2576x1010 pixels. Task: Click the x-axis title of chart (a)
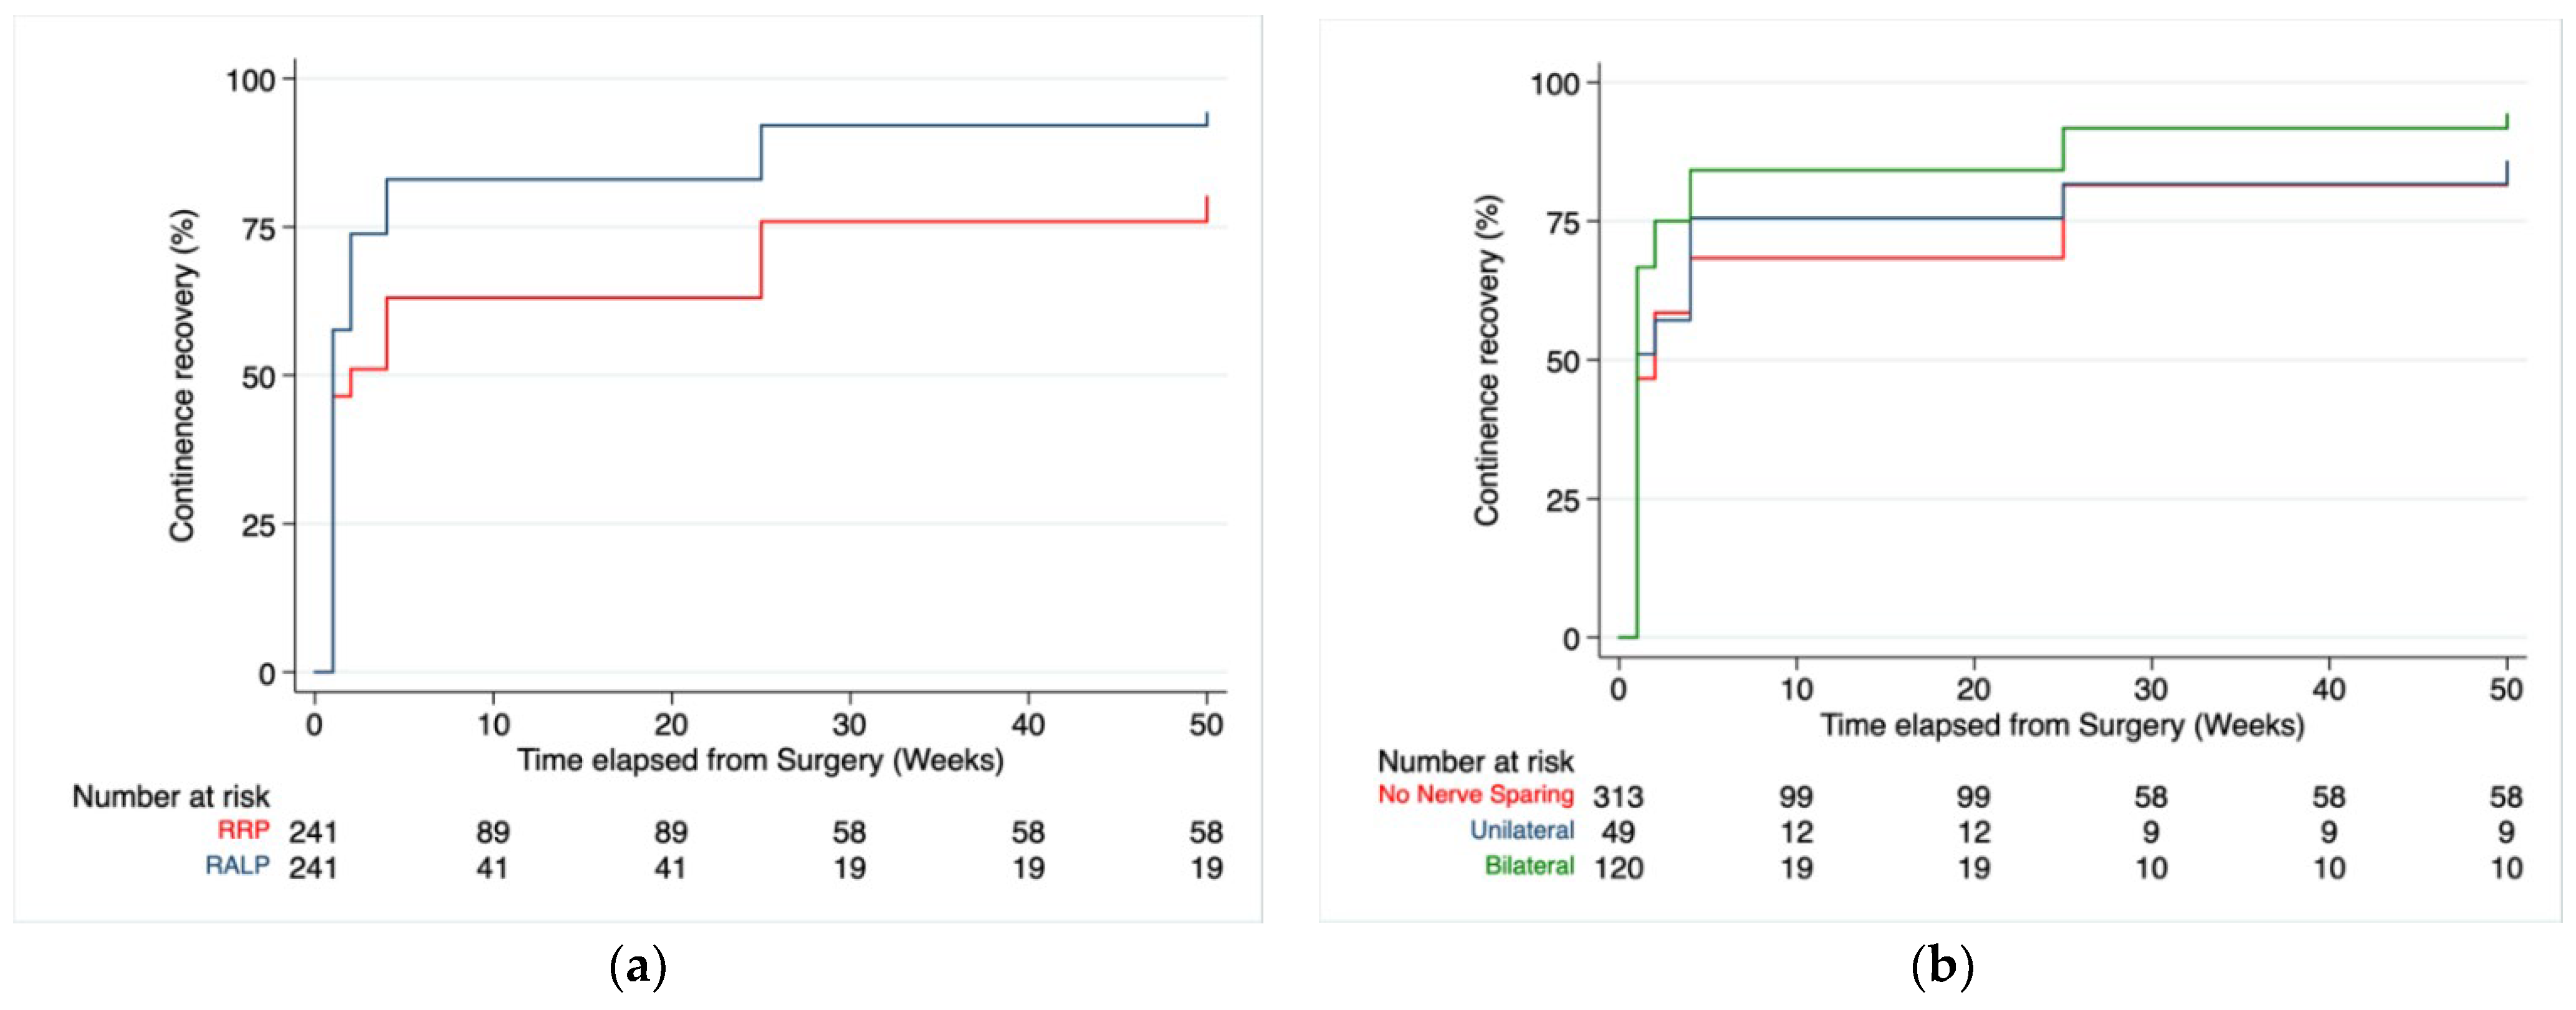point(760,761)
